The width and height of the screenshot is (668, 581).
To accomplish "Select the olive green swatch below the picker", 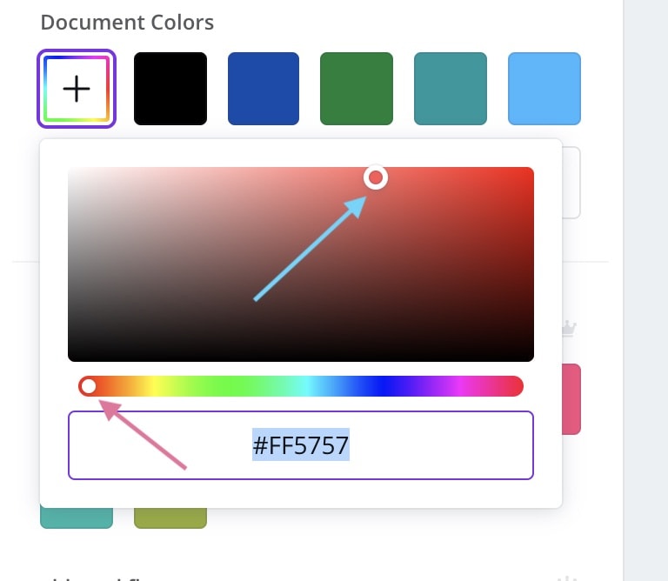I will pos(170,518).
